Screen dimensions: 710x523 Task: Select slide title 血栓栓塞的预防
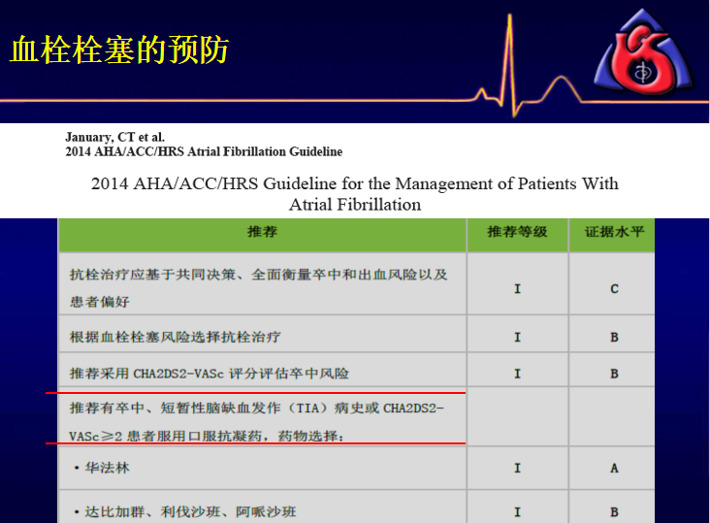click(119, 49)
